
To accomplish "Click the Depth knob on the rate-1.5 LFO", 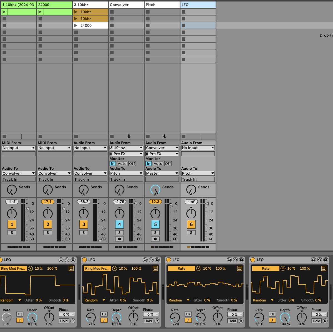I will tap(32, 317).
